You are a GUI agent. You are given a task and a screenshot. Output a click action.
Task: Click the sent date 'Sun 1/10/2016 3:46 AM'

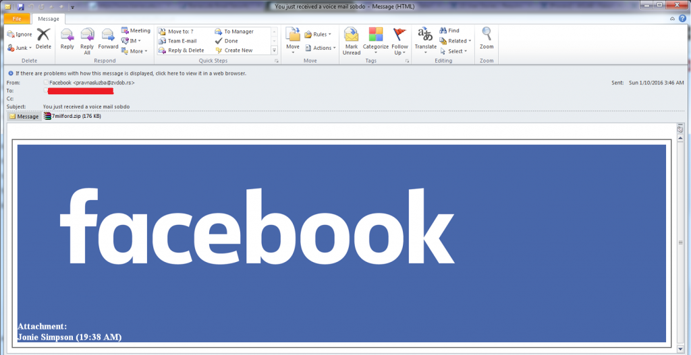pyautogui.click(x=656, y=82)
